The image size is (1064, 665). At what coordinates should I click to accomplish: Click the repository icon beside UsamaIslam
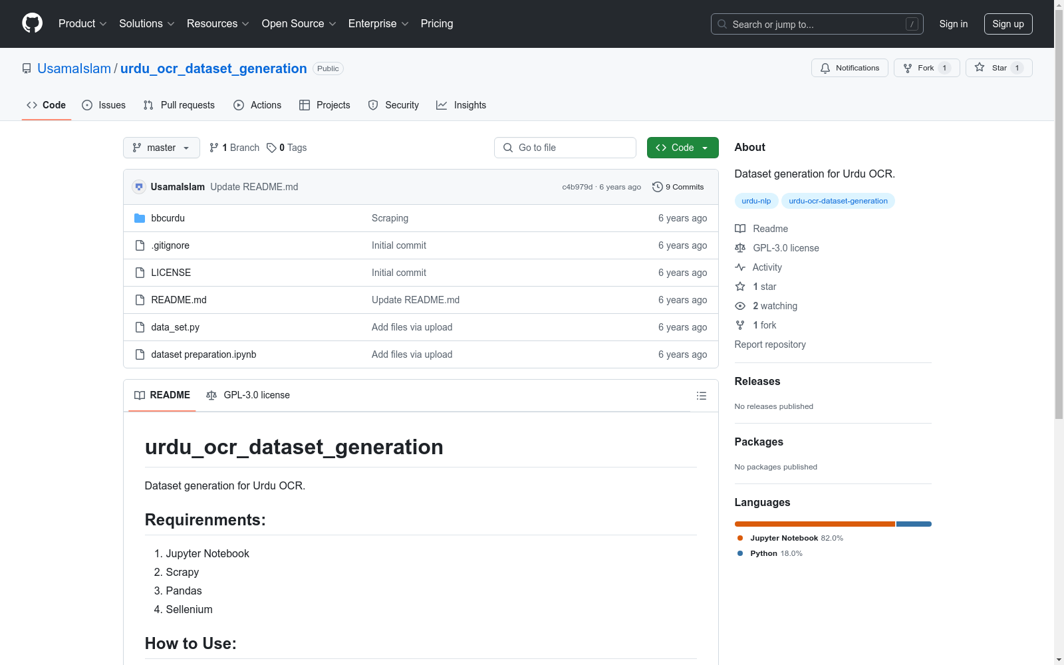(27, 68)
